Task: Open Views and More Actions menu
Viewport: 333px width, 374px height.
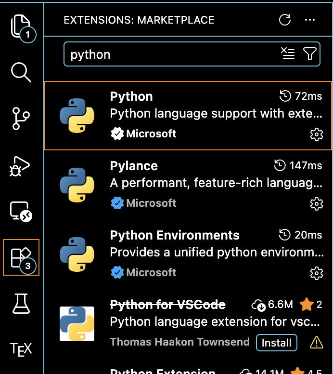Action: tap(310, 20)
